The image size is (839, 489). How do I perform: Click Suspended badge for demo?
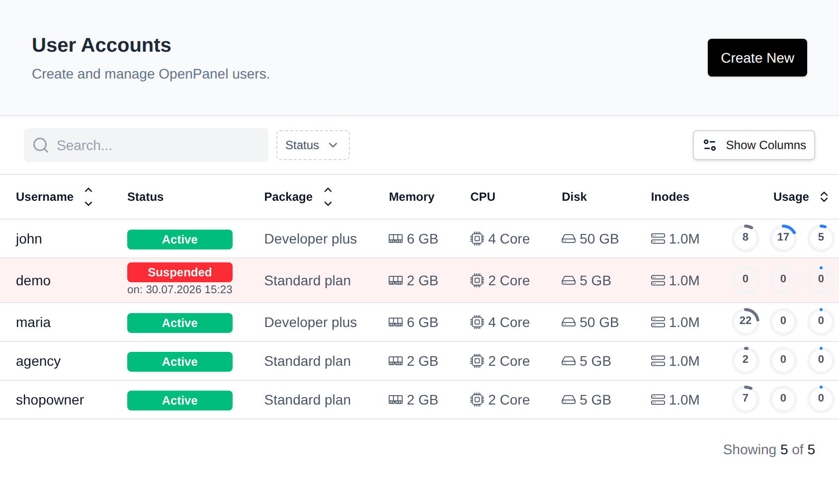pos(180,272)
